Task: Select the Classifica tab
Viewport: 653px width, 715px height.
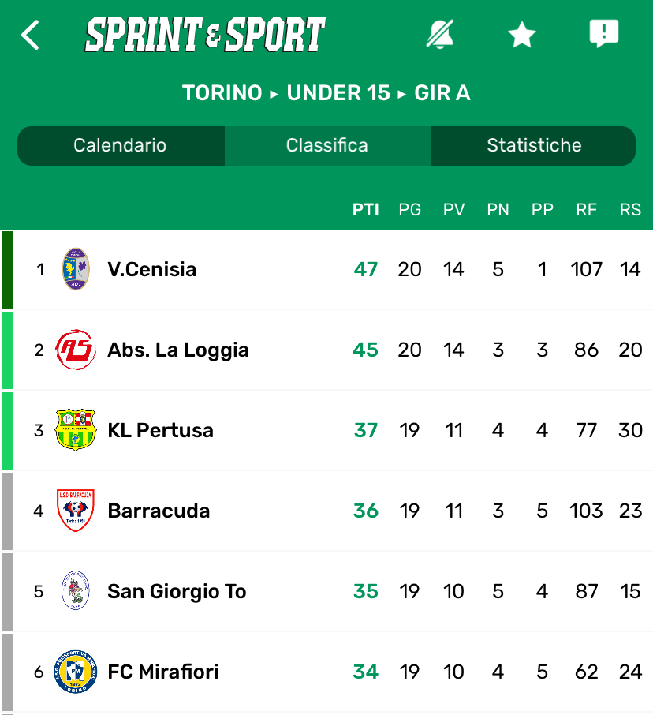Action: coord(326,145)
